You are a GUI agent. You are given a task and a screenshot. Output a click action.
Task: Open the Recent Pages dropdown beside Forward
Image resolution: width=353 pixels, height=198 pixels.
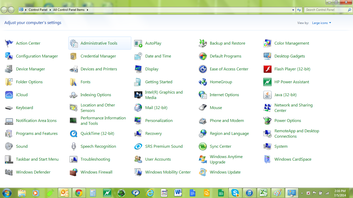pos(17,10)
